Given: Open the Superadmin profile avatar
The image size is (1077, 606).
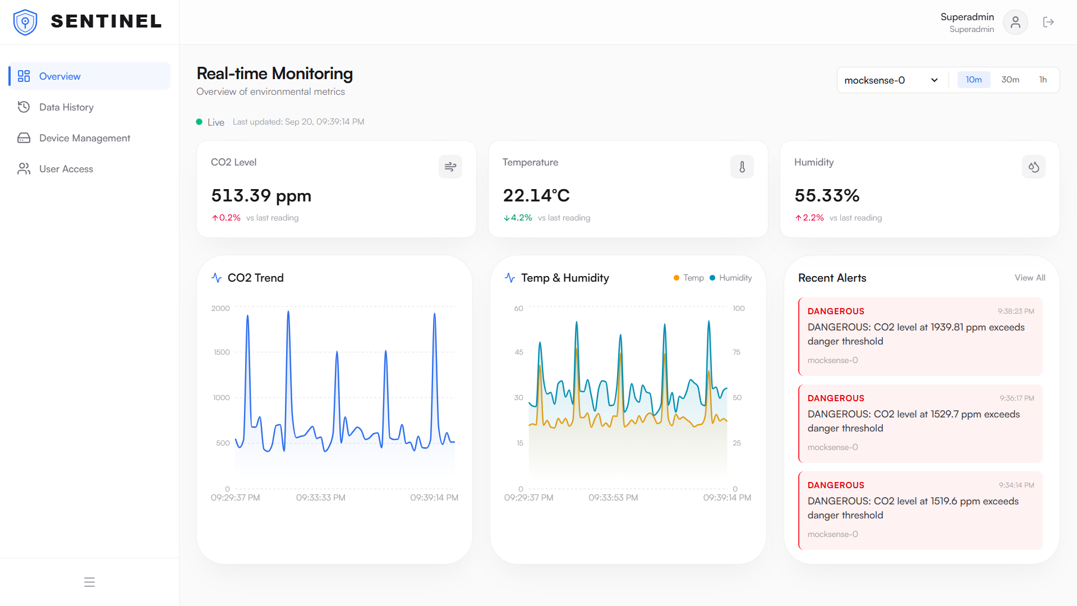Looking at the screenshot, I should pos(1015,22).
